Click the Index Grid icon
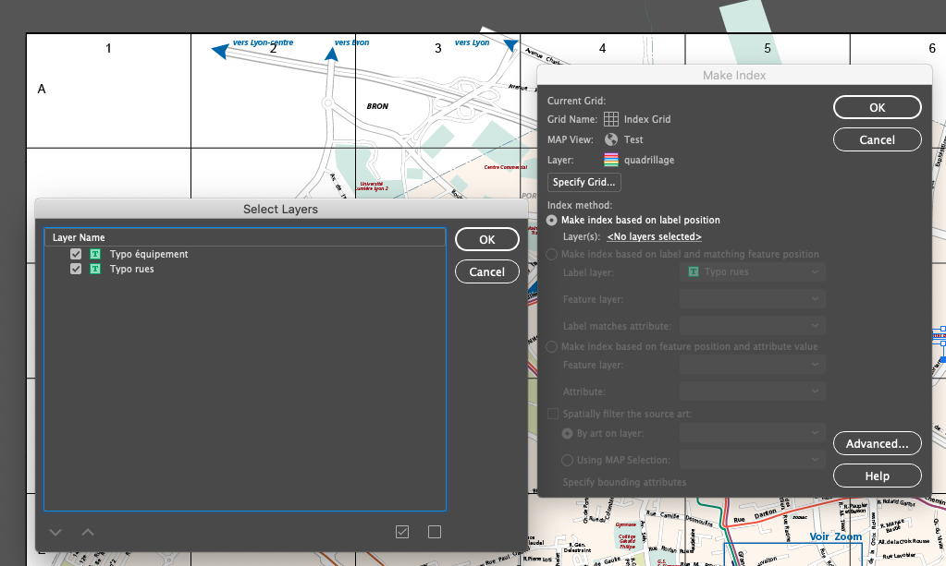The height and width of the screenshot is (566, 946). 611,119
